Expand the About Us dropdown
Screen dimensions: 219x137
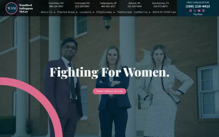(x=48, y=12)
